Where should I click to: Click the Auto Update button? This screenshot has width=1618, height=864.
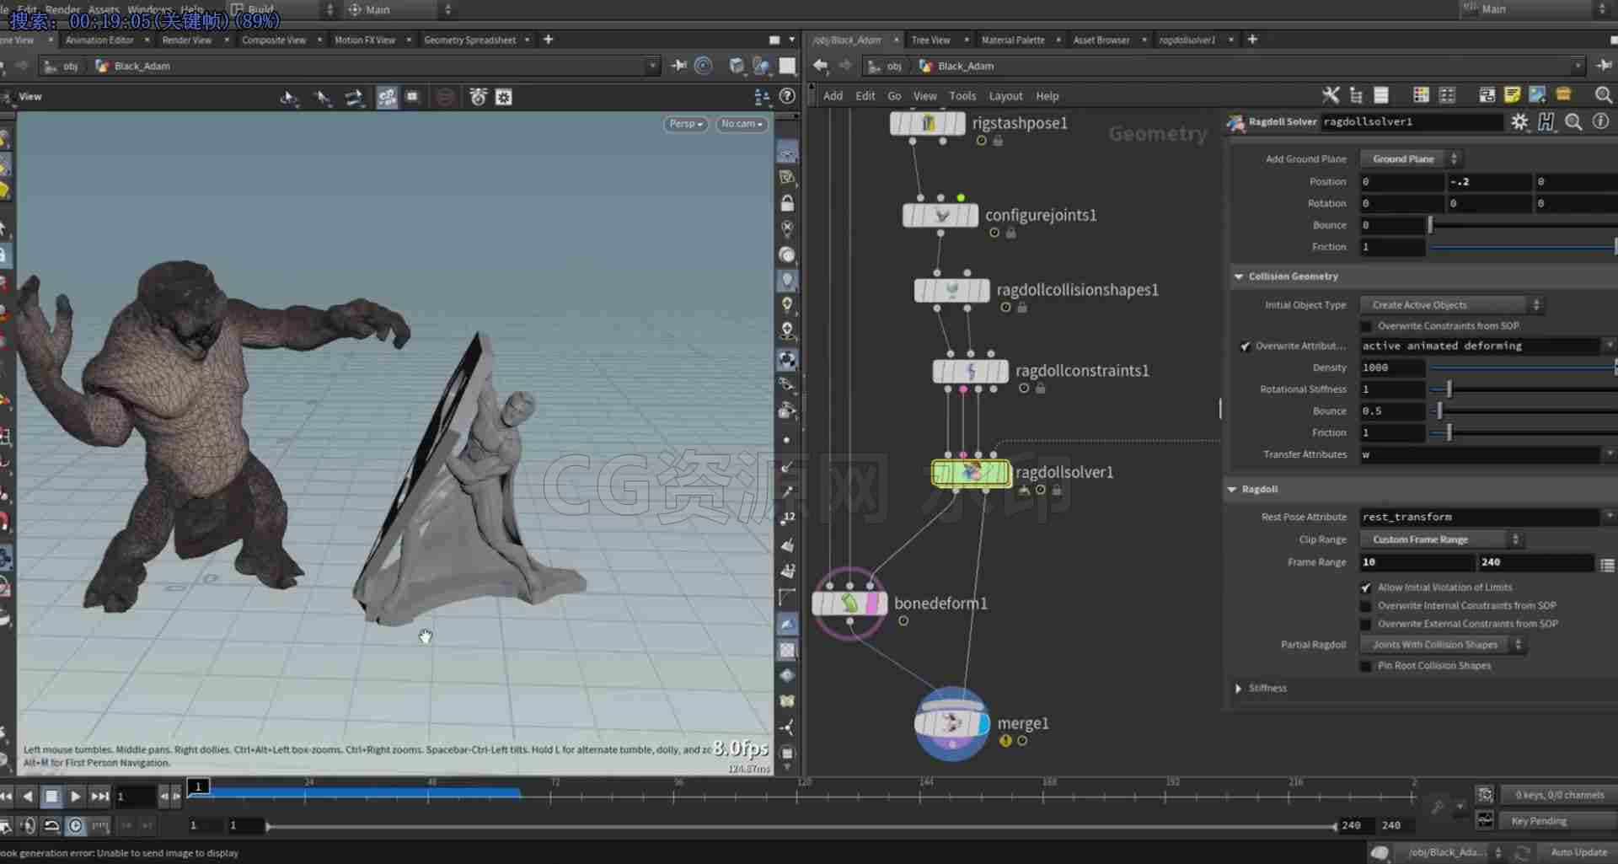pyautogui.click(x=1578, y=852)
